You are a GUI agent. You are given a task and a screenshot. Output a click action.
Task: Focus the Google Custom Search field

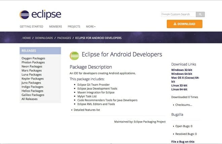(x=179, y=14)
